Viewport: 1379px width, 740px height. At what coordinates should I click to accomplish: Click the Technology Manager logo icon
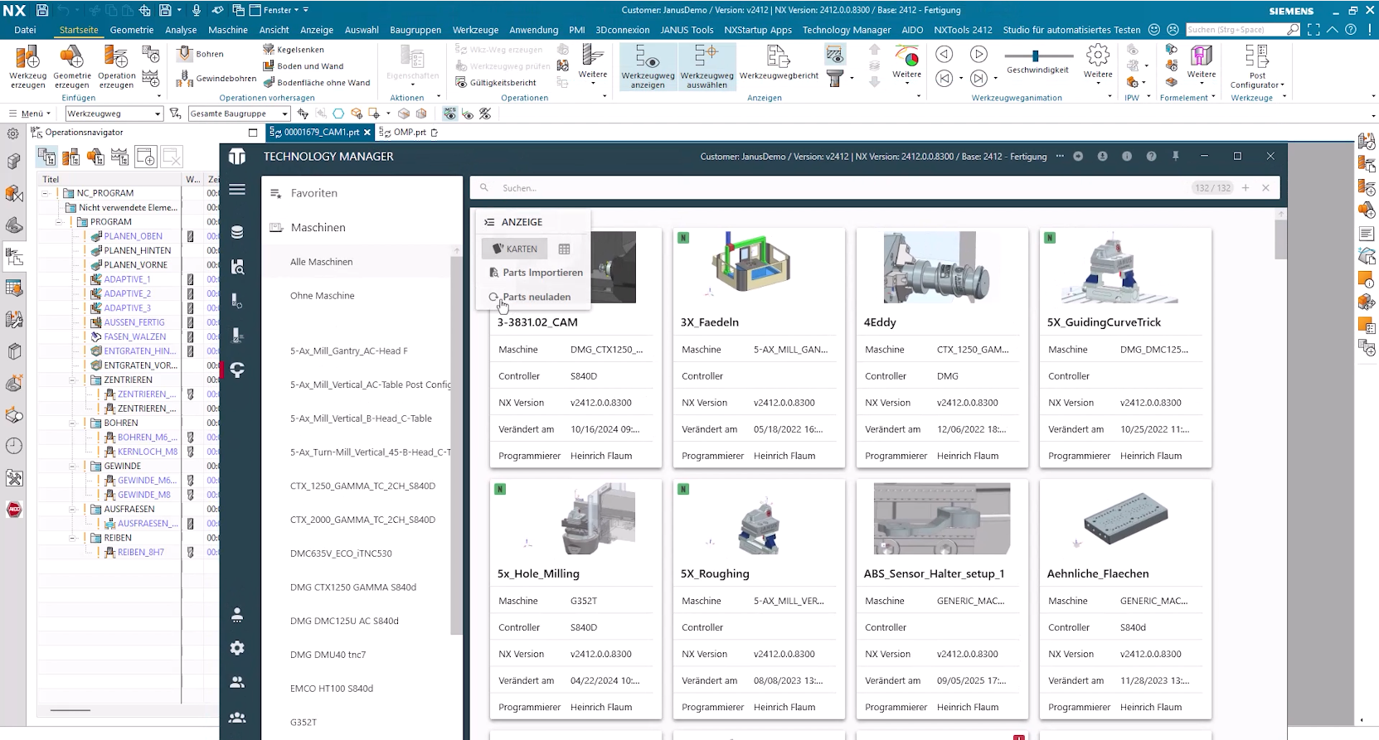coord(237,157)
